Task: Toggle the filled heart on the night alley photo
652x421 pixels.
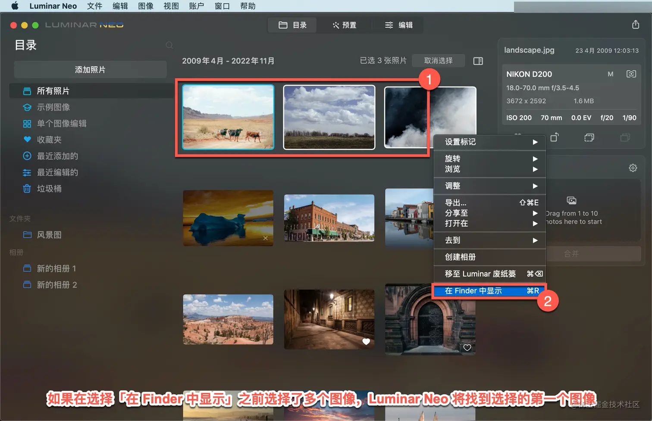Action: (x=366, y=342)
